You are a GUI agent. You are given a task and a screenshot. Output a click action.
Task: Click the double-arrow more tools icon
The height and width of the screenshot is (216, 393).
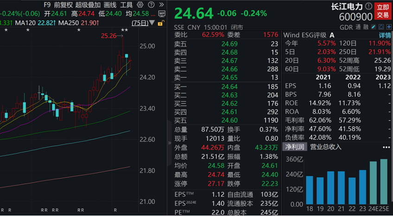161,5
